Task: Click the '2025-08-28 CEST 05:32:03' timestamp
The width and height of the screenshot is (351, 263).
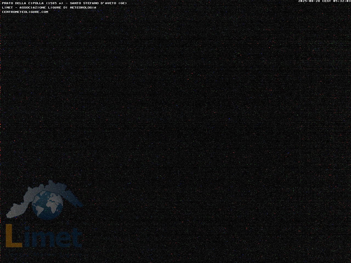Action: coord(324,1)
